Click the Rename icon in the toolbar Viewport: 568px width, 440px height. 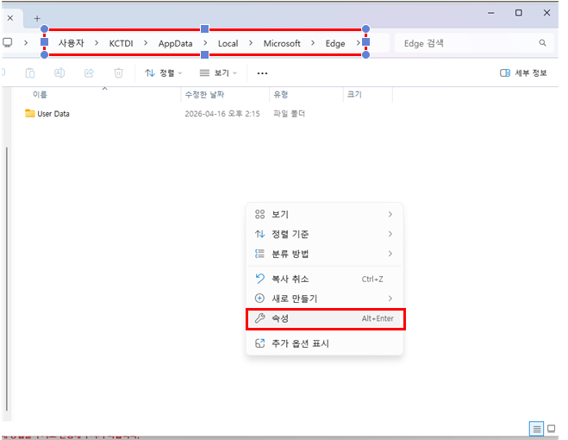59,73
